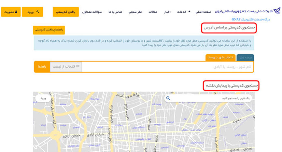Image resolution: width=282 pixels, height=152 pixels.
Task: Open the نظر سنجی survey menu item
Action: coord(135,12)
